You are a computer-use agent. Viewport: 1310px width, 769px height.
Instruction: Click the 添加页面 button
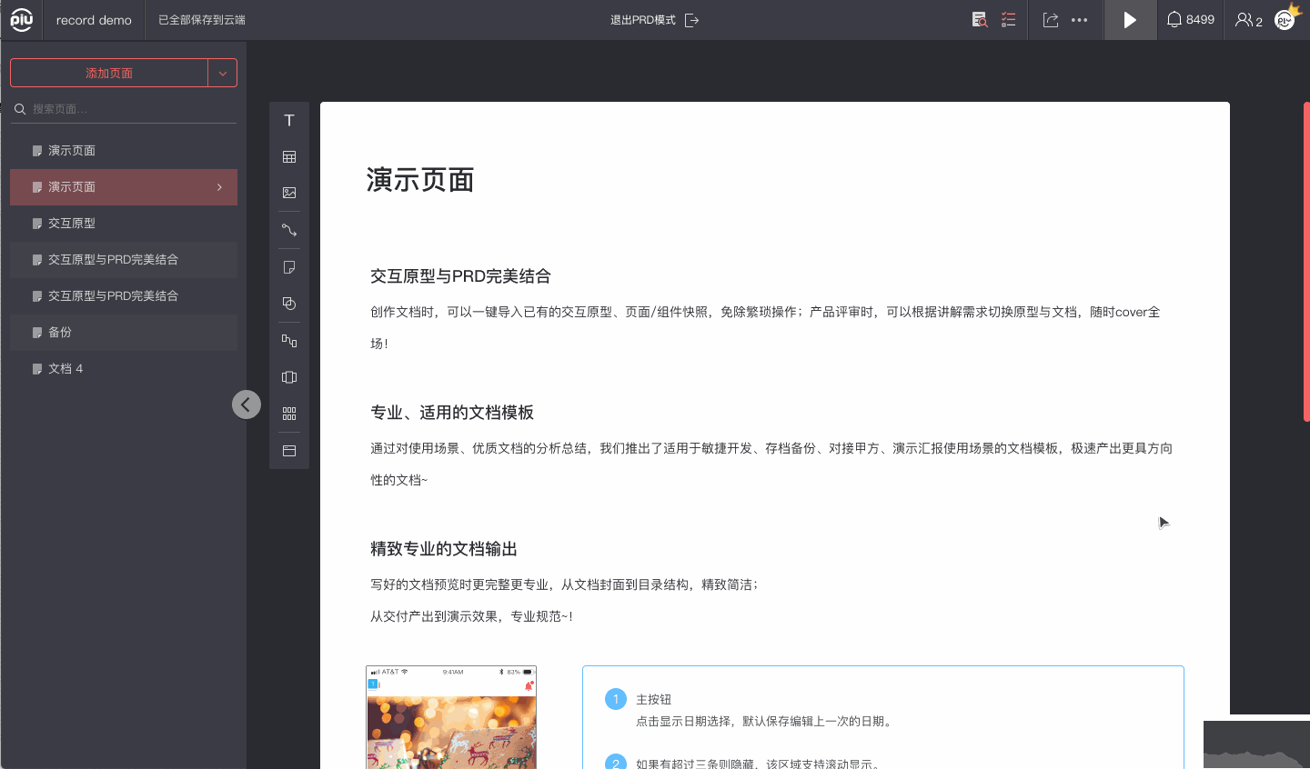(x=109, y=73)
